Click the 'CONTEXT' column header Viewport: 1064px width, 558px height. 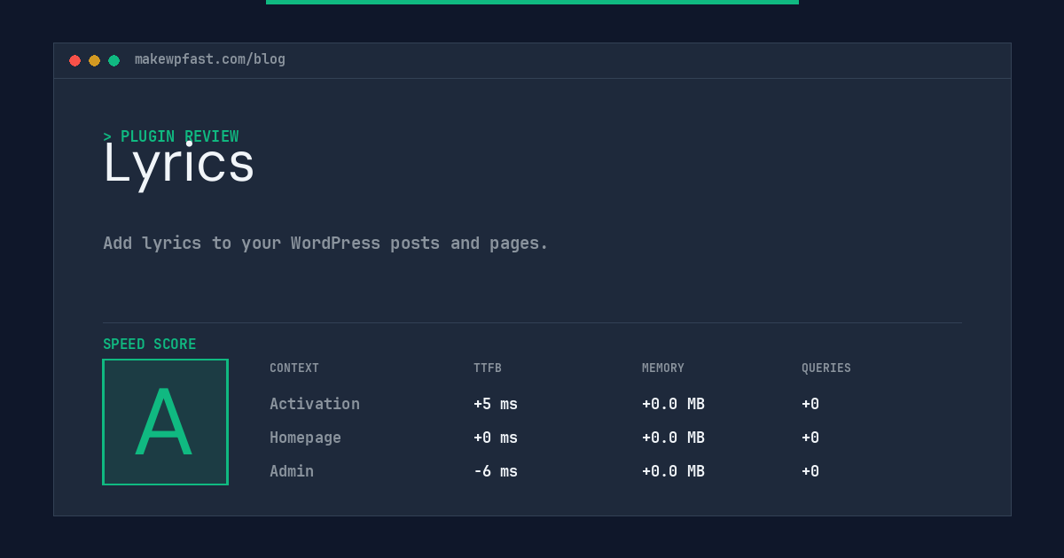pyautogui.click(x=294, y=368)
